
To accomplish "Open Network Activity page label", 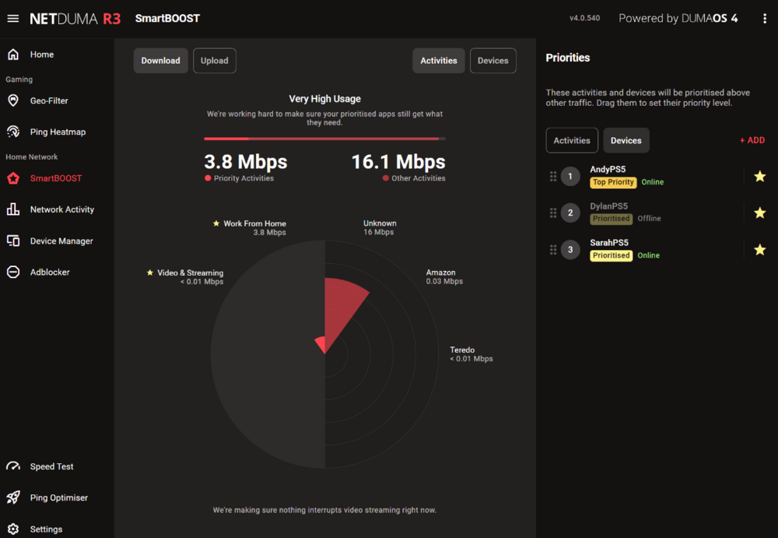I will point(62,209).
